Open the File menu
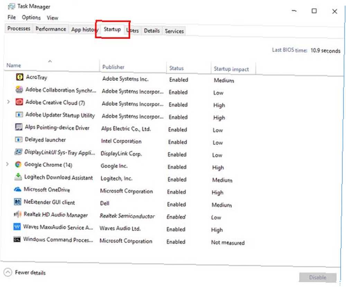The image size is (346, 287). pos(11,17)
